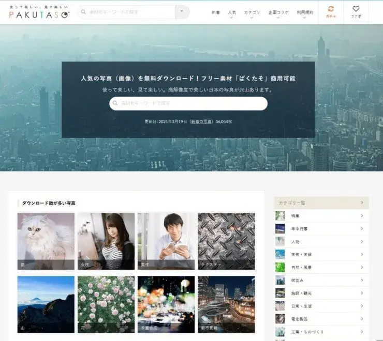
Task: Select the 年中行事 category row
Action: point(321,229)
